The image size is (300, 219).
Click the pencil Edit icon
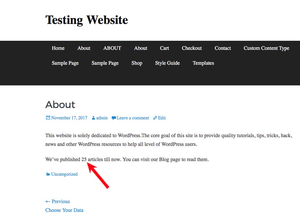point(155,118)
